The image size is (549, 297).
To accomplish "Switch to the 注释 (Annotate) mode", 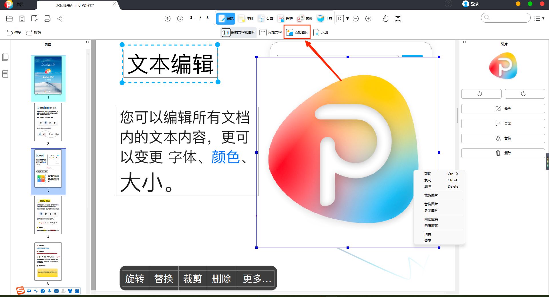I will 246,18.
